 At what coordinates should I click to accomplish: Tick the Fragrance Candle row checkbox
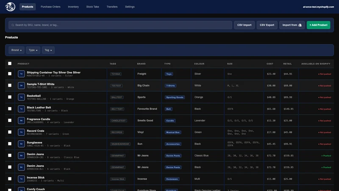point(10,121)
